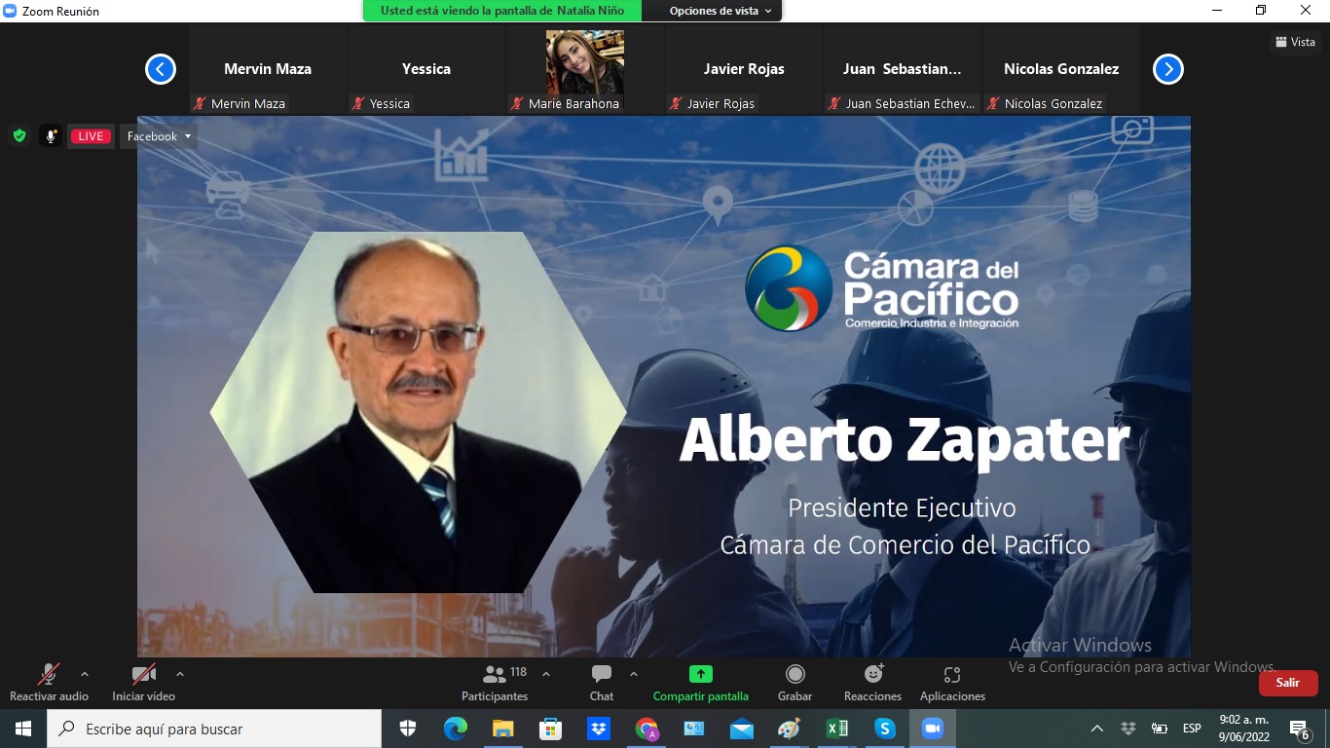
Task: Select Mervin Maza's participant tile
Action: tap(268, 70)
